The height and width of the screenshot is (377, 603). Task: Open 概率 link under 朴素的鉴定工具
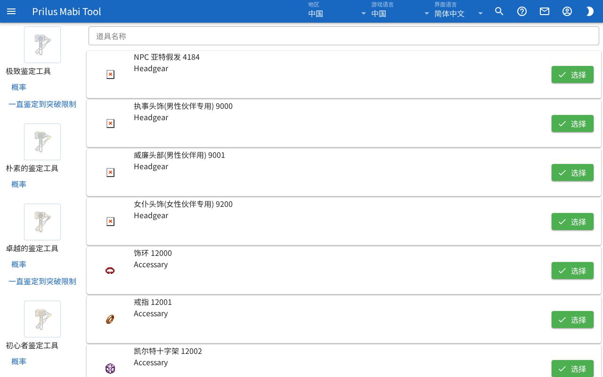pos(19,184)
